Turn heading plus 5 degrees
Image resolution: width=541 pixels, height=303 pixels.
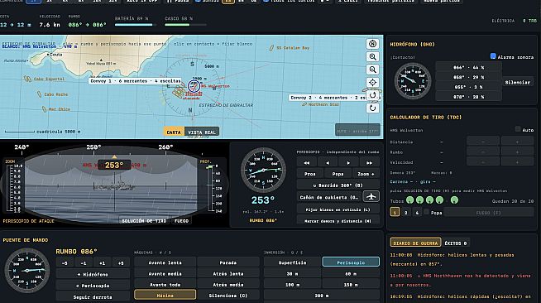[121, 262]
